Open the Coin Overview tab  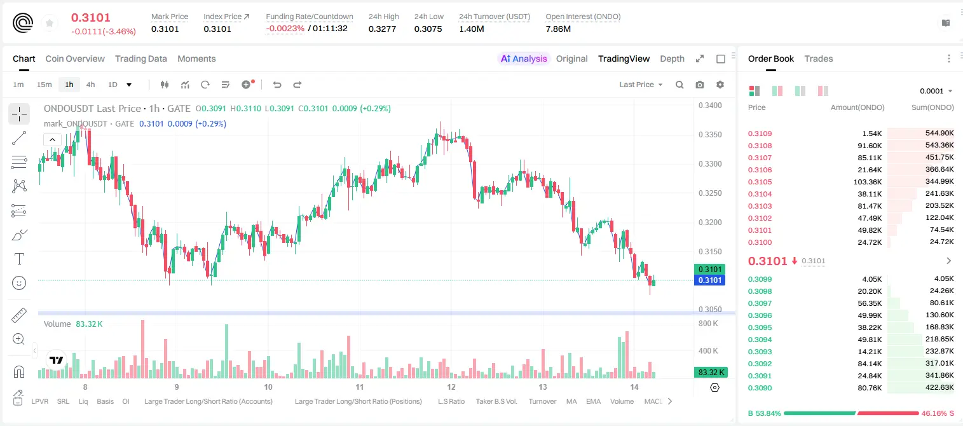(x=75, y=58)
